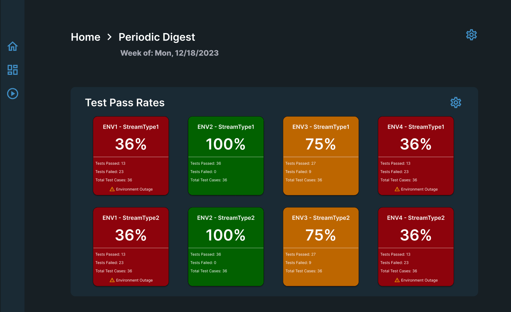Select the ENV2 - StreamType2 card
This screenshot has width=511, height=312.
pos(226,247)
